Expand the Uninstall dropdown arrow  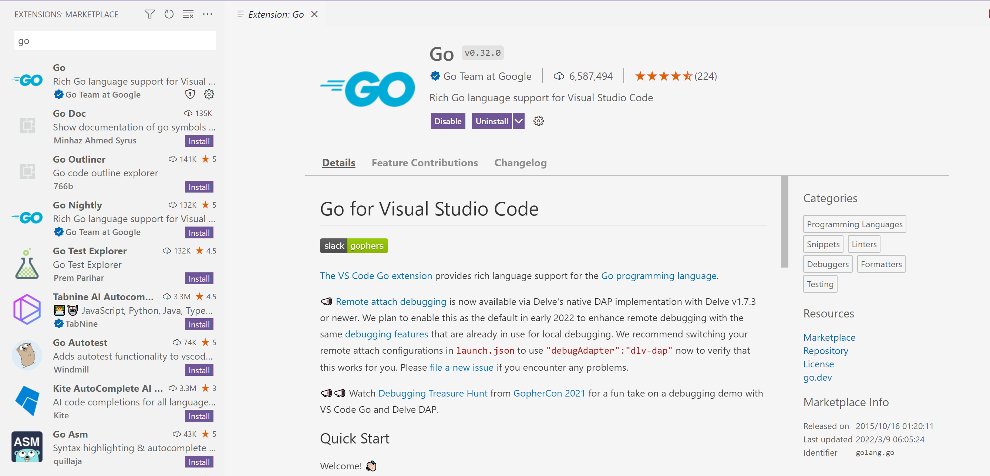(518, 121)
